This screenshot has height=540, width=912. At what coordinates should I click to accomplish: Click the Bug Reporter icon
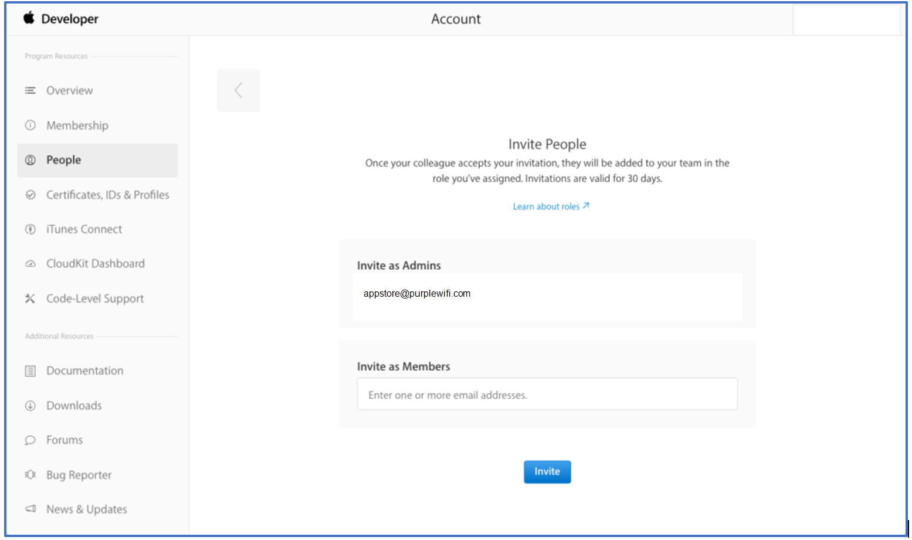point(30,474)
